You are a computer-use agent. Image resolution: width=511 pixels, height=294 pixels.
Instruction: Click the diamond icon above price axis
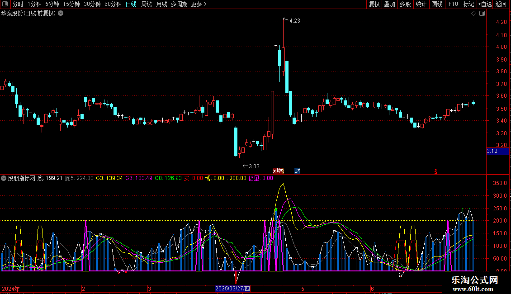[x=473, y=14]
